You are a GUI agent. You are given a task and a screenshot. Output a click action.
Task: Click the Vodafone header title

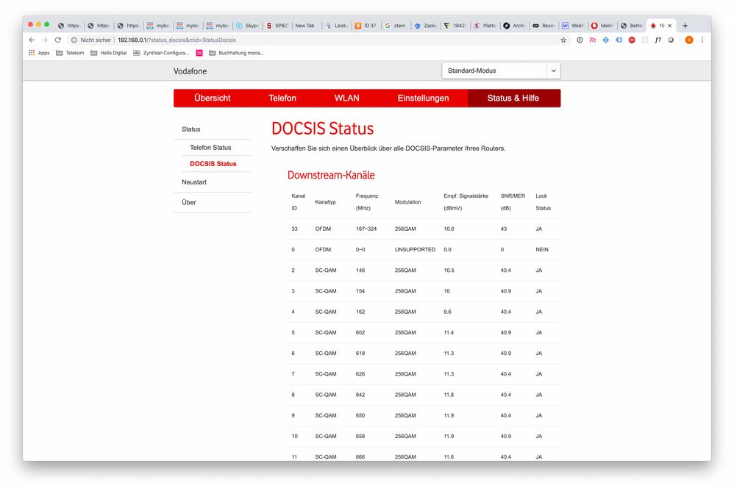pyautogui.click(x=190, y=71)
